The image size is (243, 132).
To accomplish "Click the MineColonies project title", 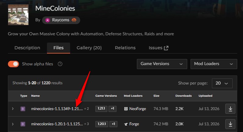I will pos(55,8).
